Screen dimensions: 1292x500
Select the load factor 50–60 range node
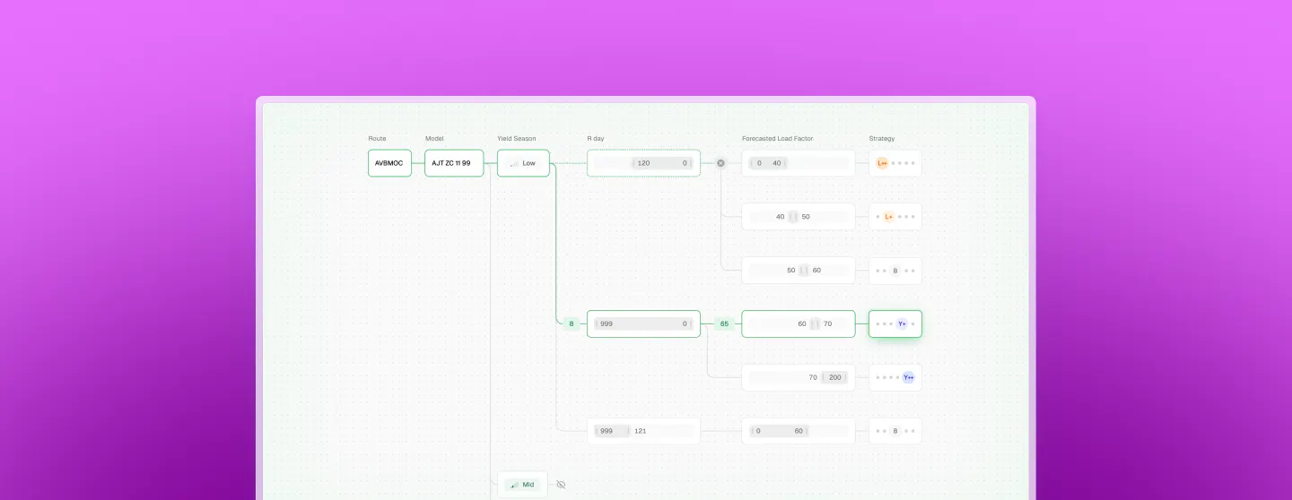799,271
